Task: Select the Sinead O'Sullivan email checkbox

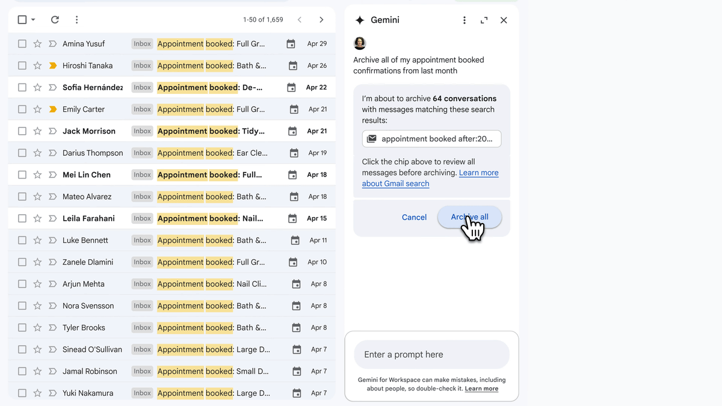Action: (x=22, y=349)
